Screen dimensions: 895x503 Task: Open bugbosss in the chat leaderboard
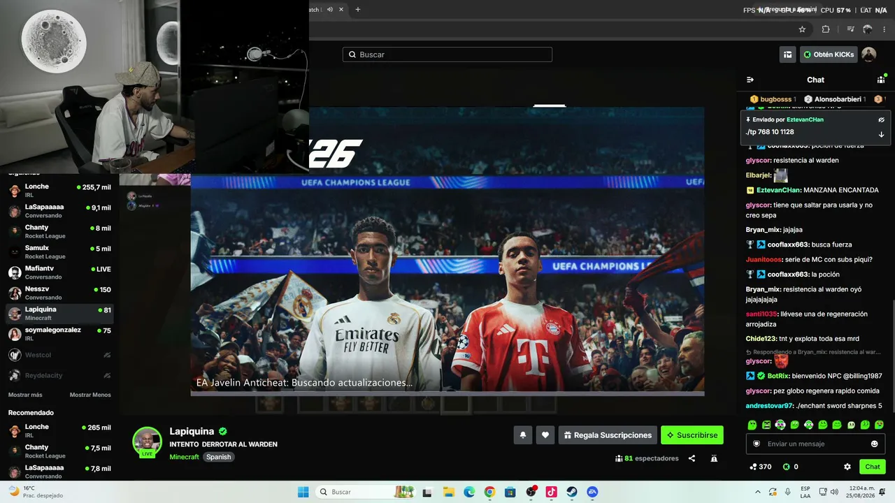click(x=773, y=99)
